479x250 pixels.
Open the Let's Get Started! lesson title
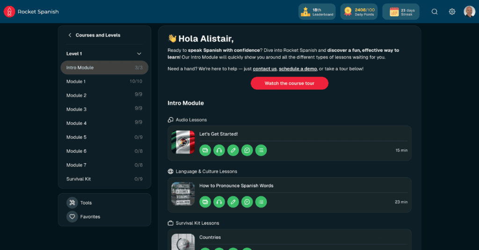click(x=218, y=134)
